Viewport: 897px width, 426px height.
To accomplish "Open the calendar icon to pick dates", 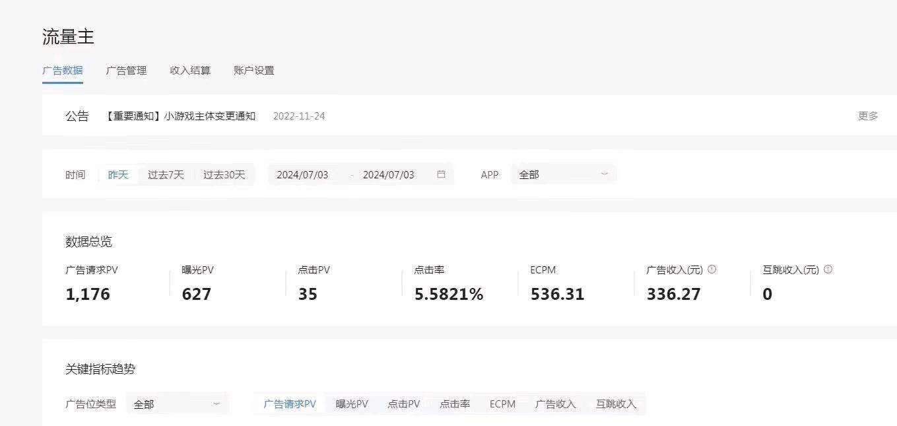I will point(441,174).
